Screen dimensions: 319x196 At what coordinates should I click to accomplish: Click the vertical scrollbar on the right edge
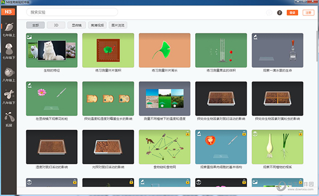click(x=317, y=47)
